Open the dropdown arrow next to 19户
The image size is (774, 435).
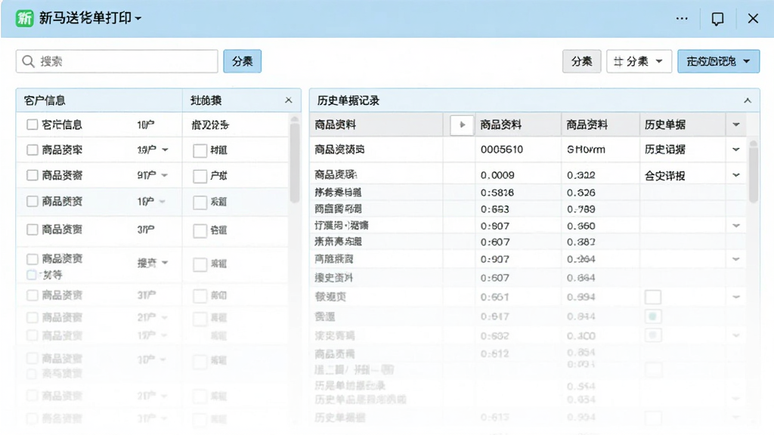point(165,150)
